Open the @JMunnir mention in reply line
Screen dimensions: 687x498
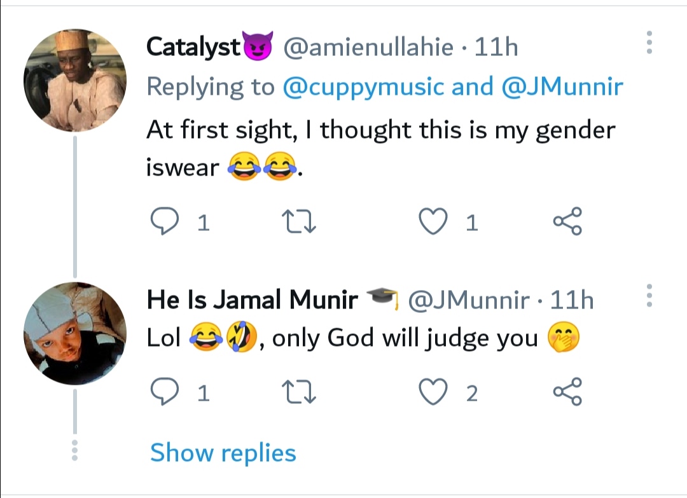coord(562,87)
